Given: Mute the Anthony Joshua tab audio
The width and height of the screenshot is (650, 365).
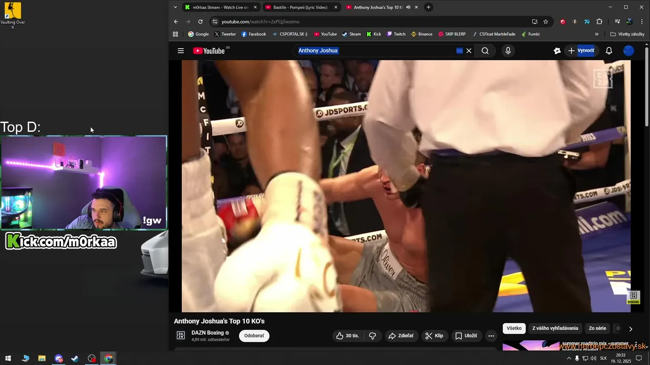Looking at the screenshot, I should (x=408, y=7).
